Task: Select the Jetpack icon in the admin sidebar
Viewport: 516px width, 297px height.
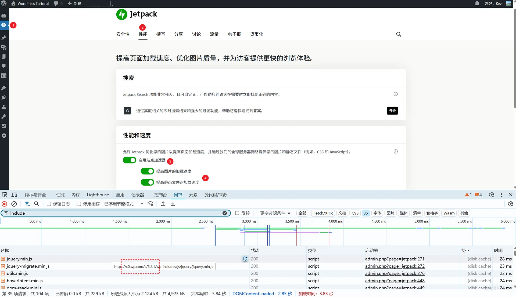Action: click(x=4, y=25)
